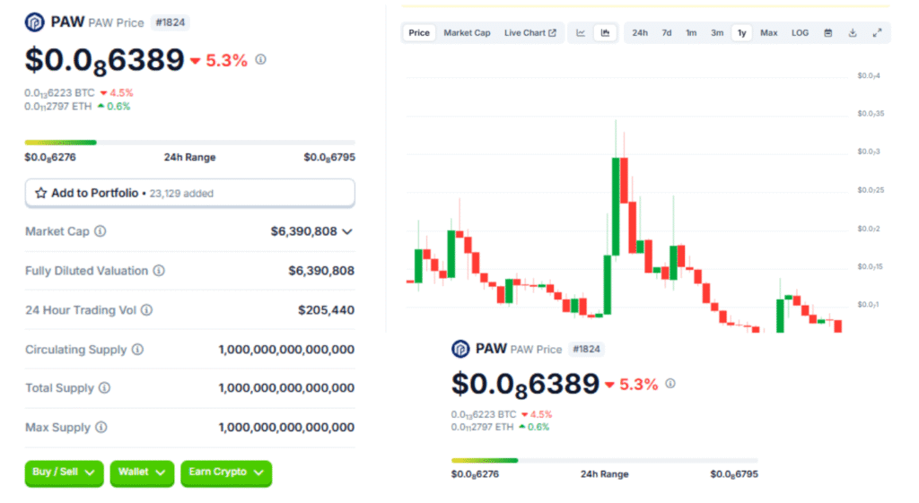Expand chart to fullscreen
The image size is (919, 503).
point(877,33)
